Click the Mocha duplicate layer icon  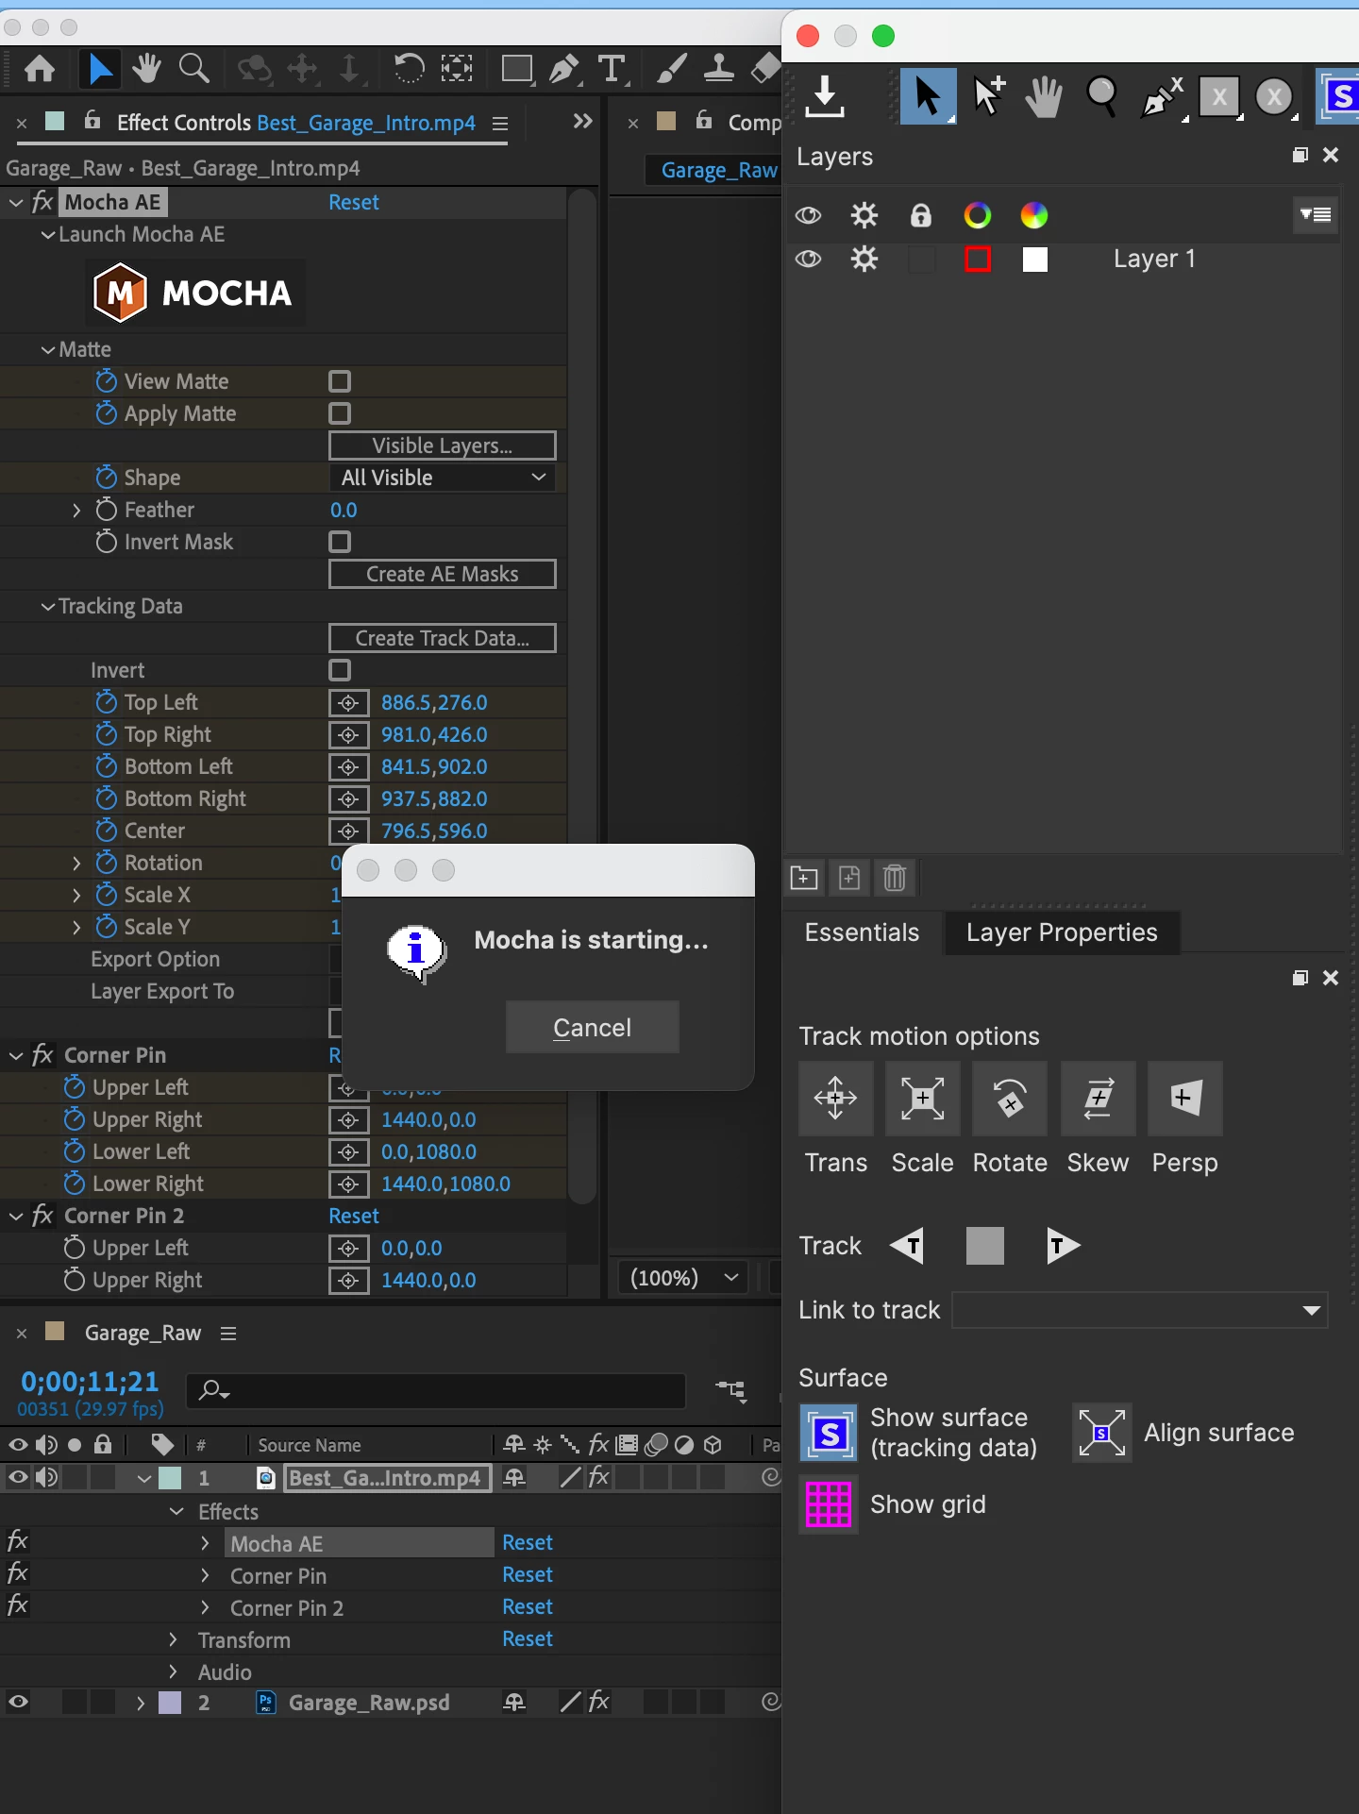point(849,878)
